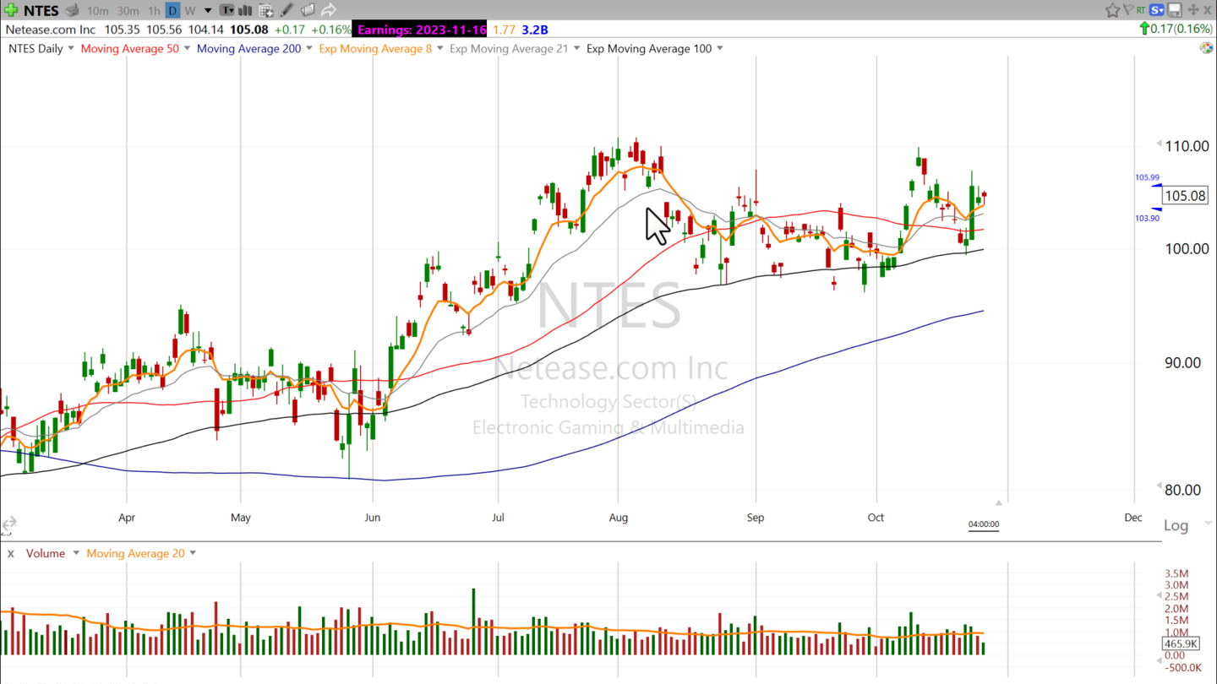Flag the NTES symbol

point(1127,10)
